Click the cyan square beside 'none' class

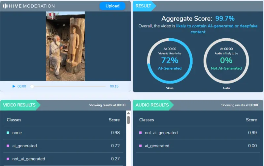click(8, 133)
